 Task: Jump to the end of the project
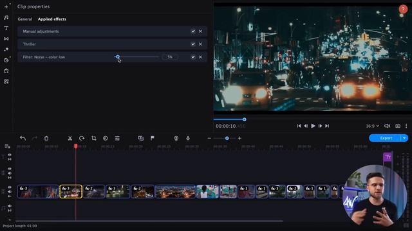coord(327,126)
